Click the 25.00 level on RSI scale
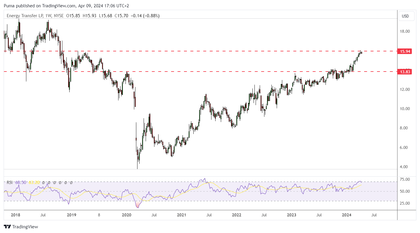The height and width of the screenshot is (233, 420). pyautogui.click(x=405, y=204)
